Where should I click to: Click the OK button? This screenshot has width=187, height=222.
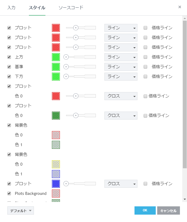coord(145,210)
